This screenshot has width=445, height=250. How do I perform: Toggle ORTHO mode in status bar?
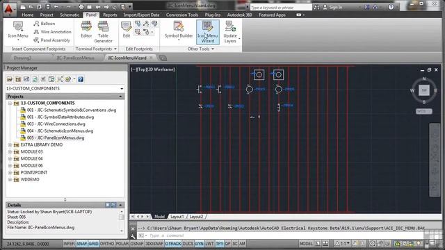(107, 244)
